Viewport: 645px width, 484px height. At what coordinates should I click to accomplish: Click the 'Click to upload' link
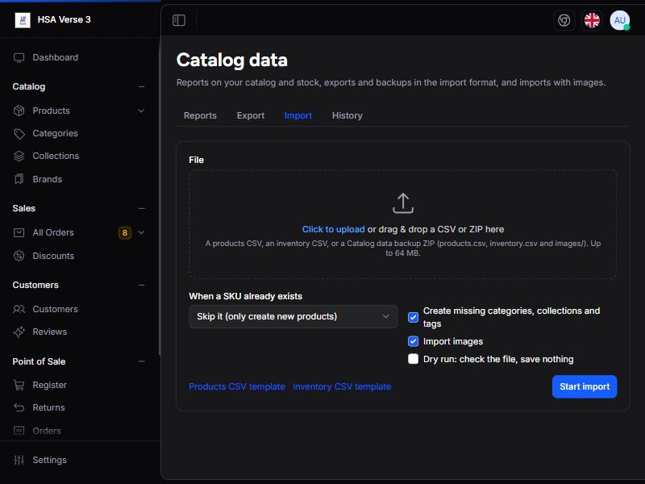coord(333,229)
